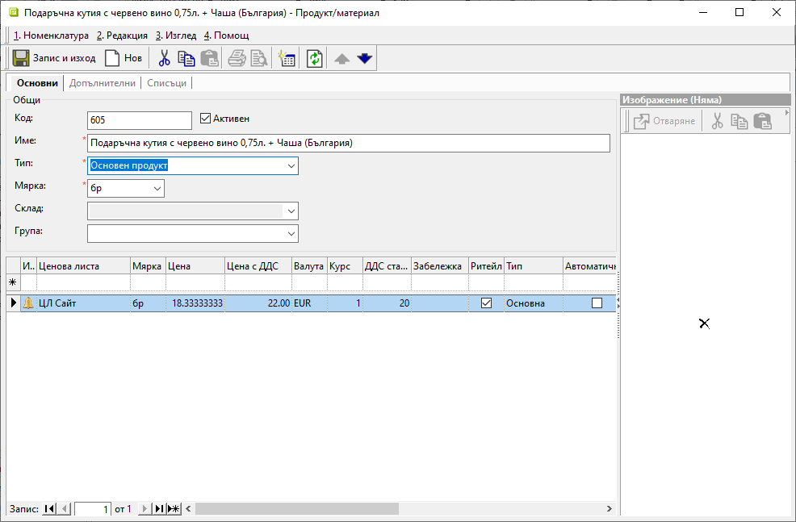This screenshot has height=522, width=796.
Task: Enable the Автоматично checkbox in price row
Action: [x=597, y=303]
